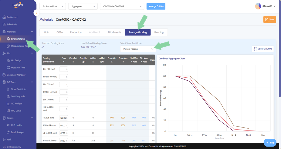Switch to the Main tab
Image resolution: width=281 pixels, height=149 pixels.
point(46,32)
